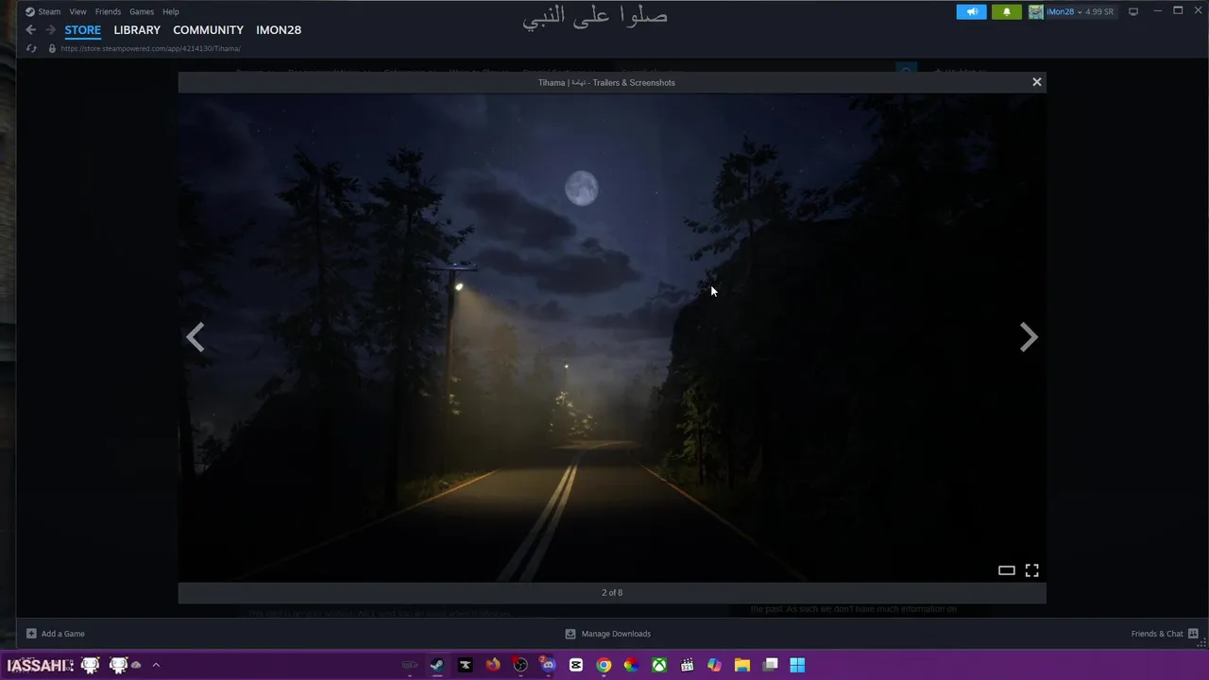Open the View menu
Viewport: 1209px width, 680px height.
77,11
